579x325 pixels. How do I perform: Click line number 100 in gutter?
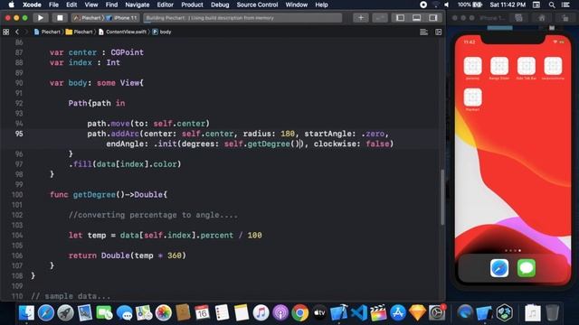pos(17,195)
